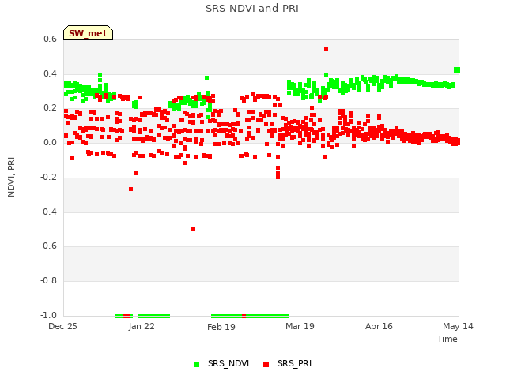Click the May 14 x-axis label
The height and width of the screenshot is (379, 506).
click(x=458, y=326)
